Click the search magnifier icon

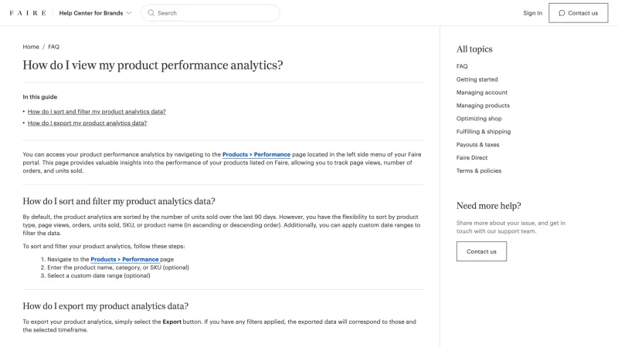point(151,13)
